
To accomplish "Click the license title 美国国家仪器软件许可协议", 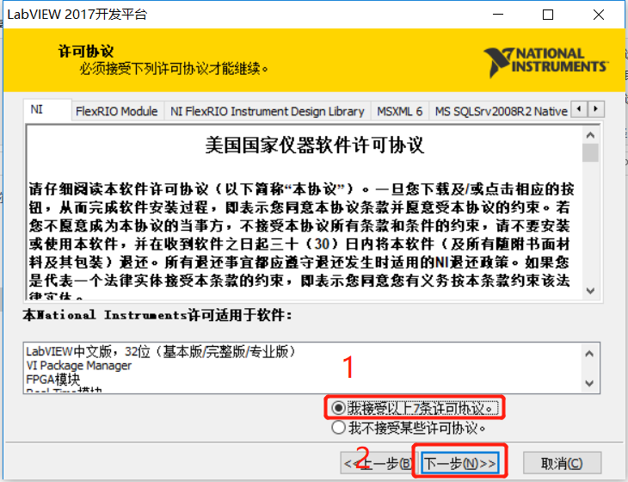I will 314,145.
